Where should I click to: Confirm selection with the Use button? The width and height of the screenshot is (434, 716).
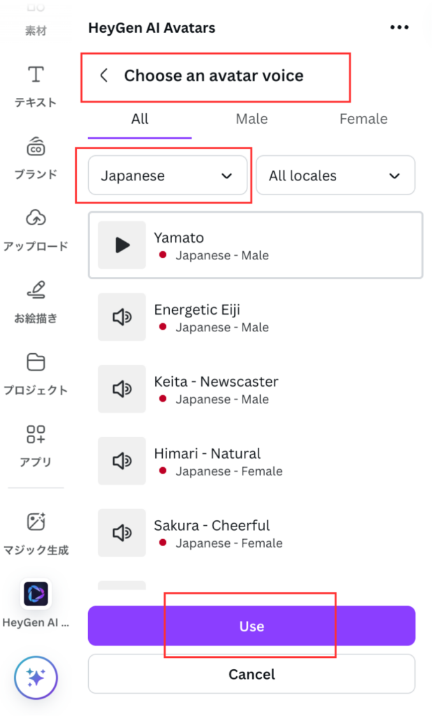coord(250,626)
